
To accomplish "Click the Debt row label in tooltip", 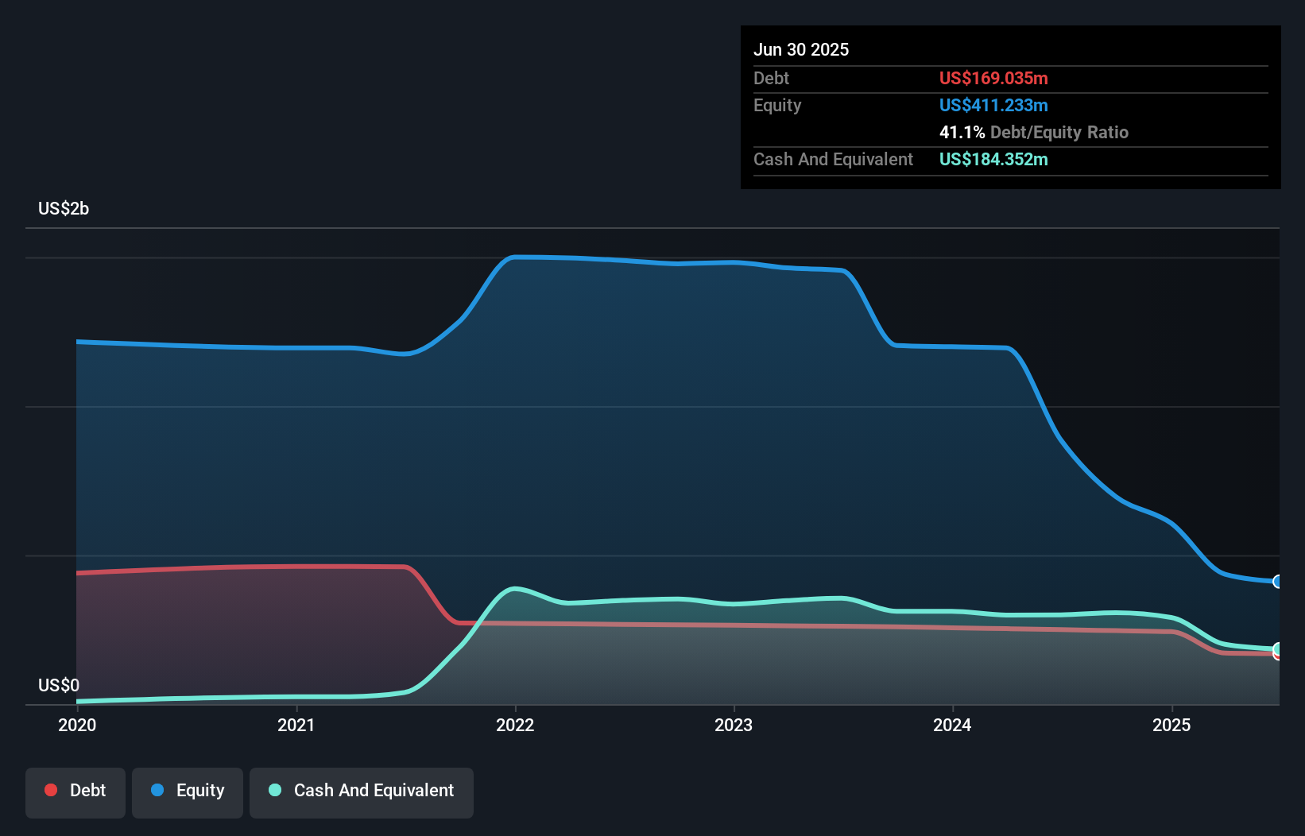I will 771,78.
